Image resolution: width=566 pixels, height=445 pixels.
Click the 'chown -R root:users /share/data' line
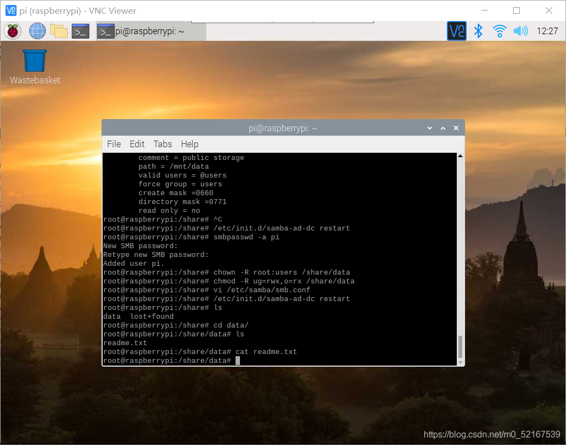pos(227,272)
